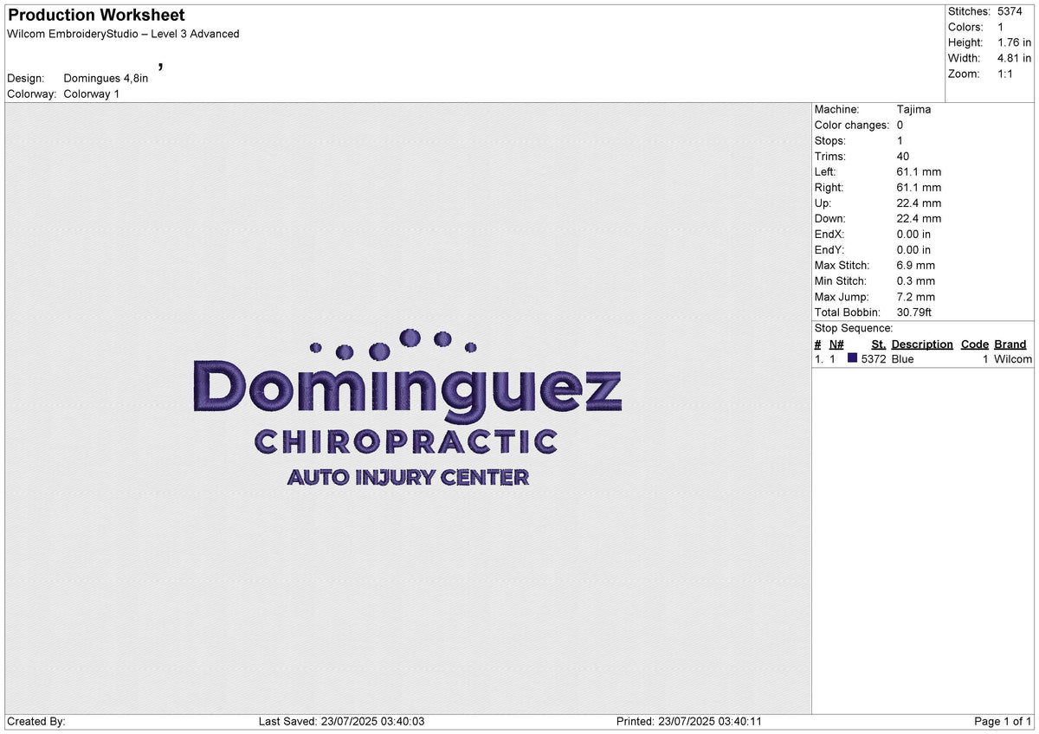Click the 'AUTO INJURY CENTER' embroidered text
The image size is (1039, 734).
pyautogui.click(x=408, y=477)
